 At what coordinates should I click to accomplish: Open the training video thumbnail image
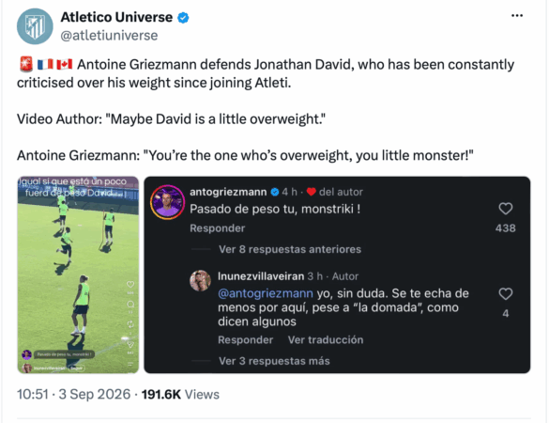(x=78, y=274)
